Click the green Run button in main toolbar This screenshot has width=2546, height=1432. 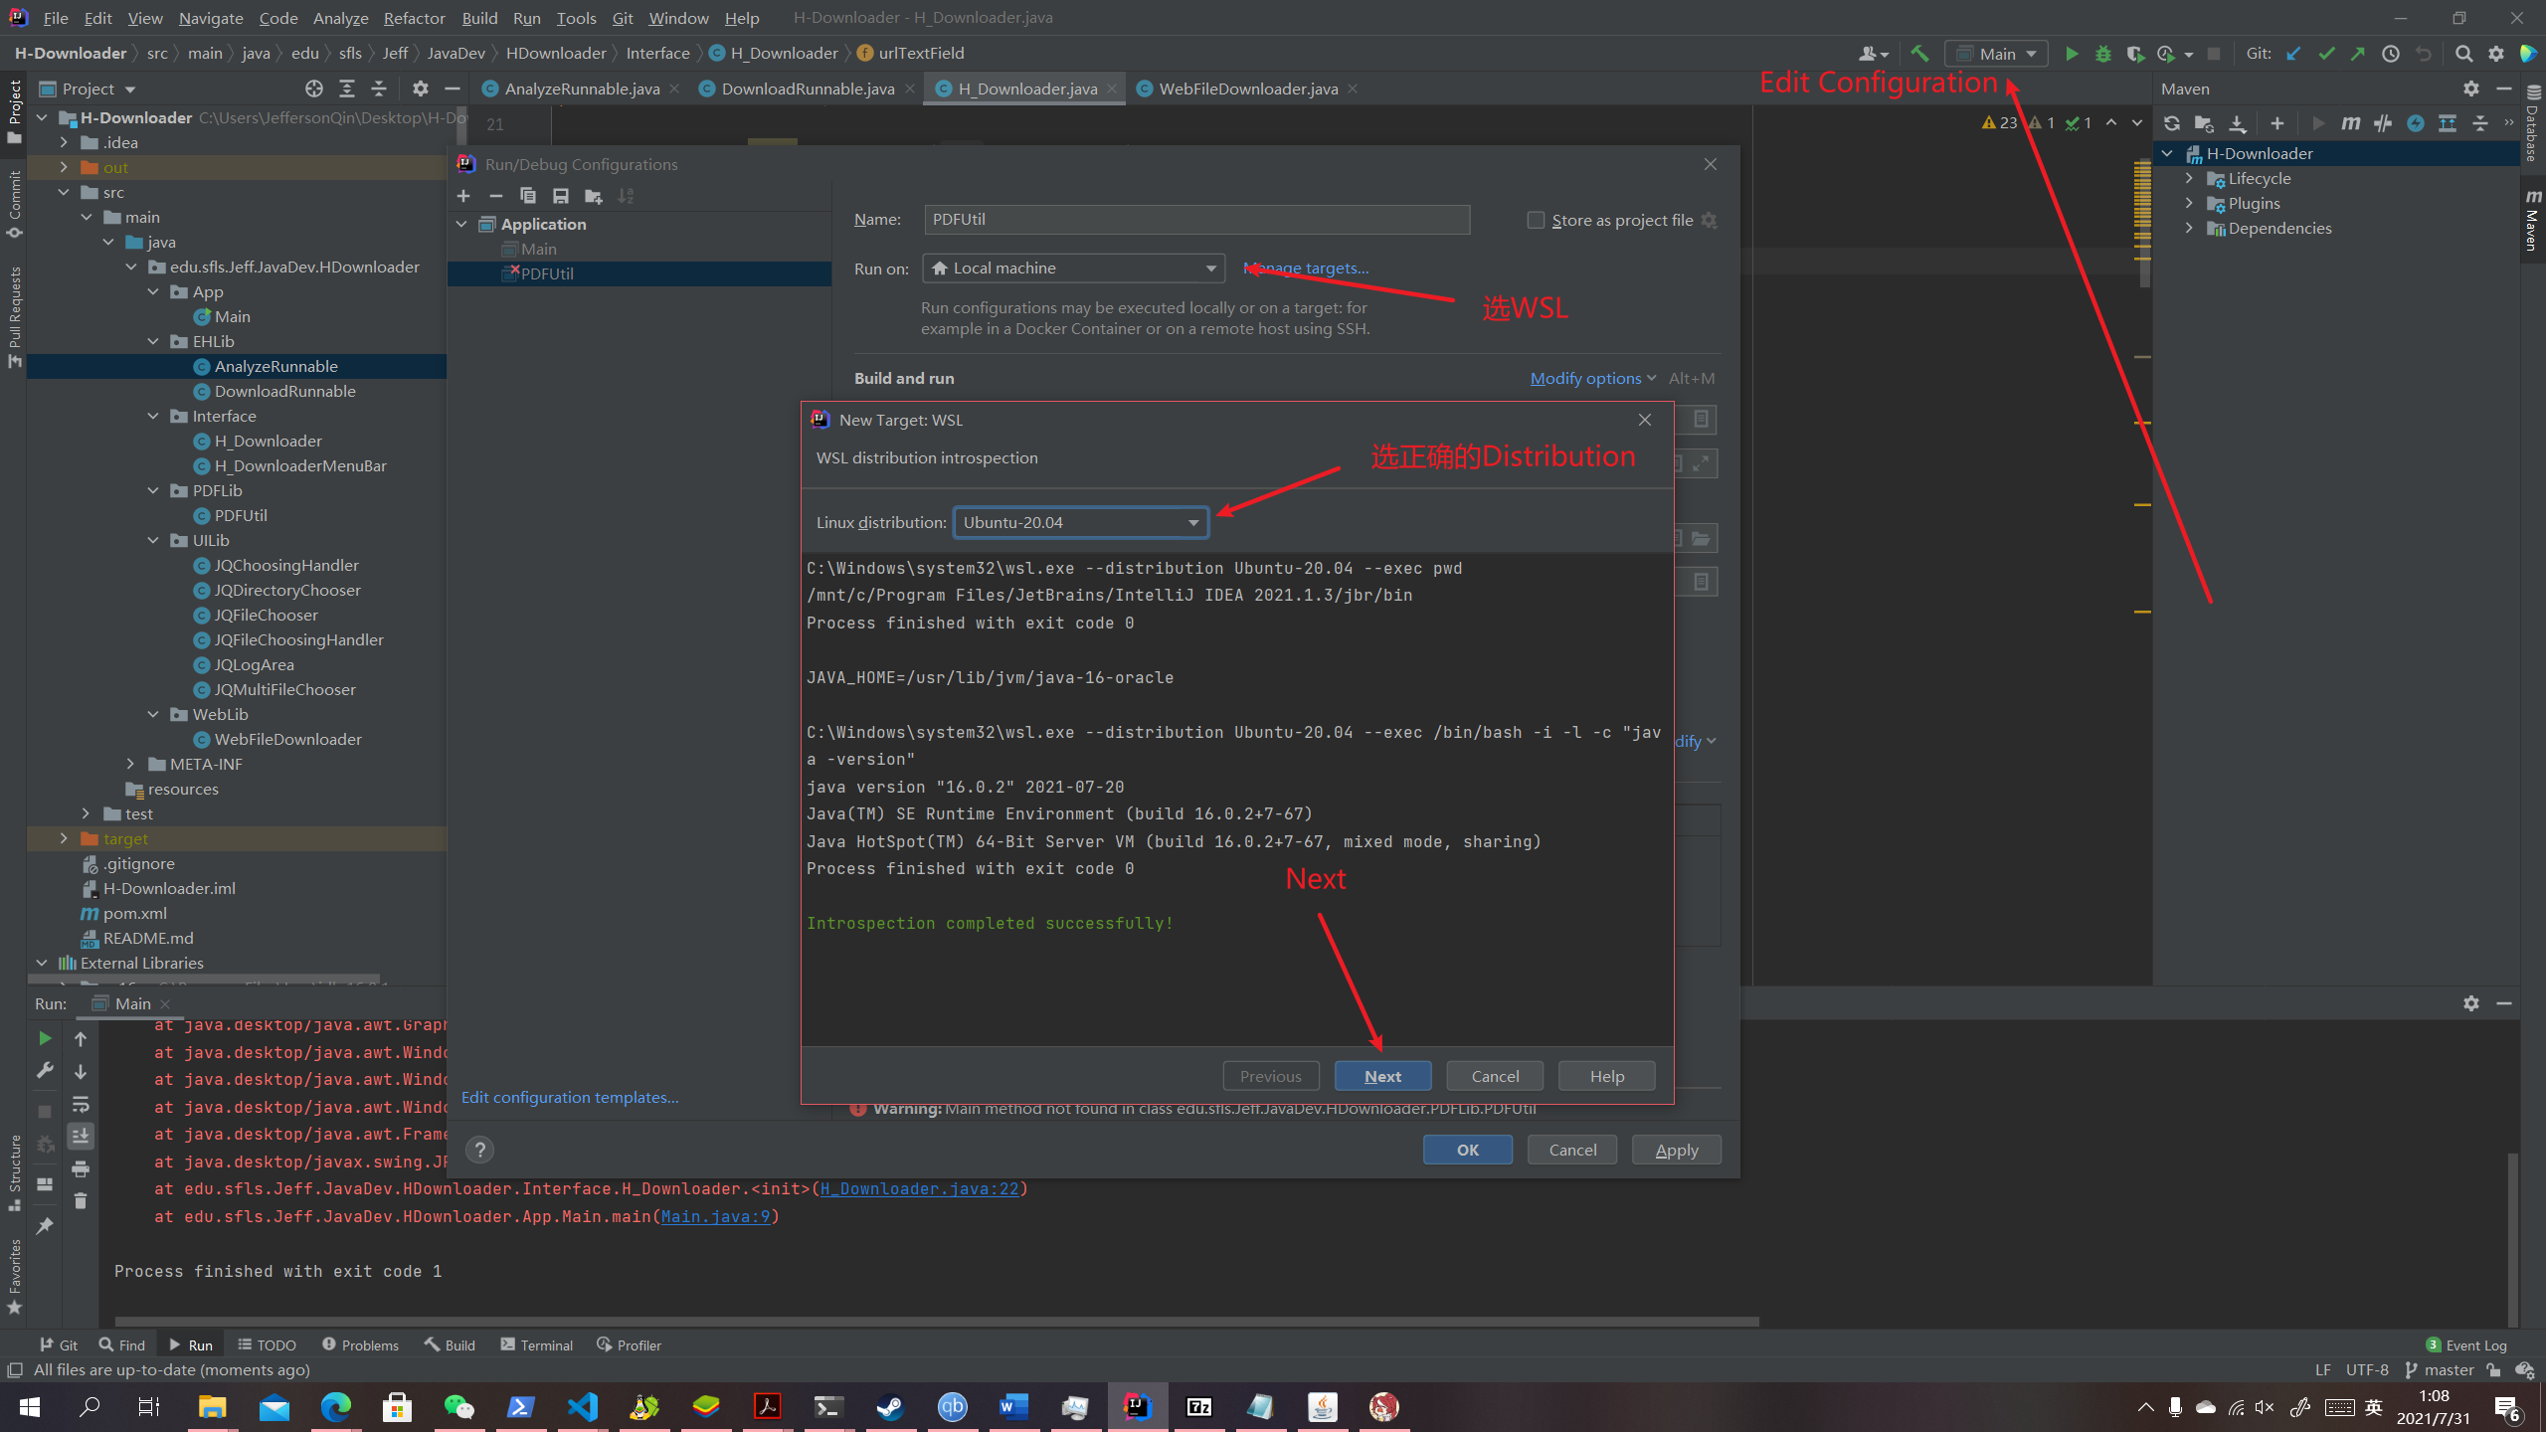pyautogui.click(x=2072, y=54)
